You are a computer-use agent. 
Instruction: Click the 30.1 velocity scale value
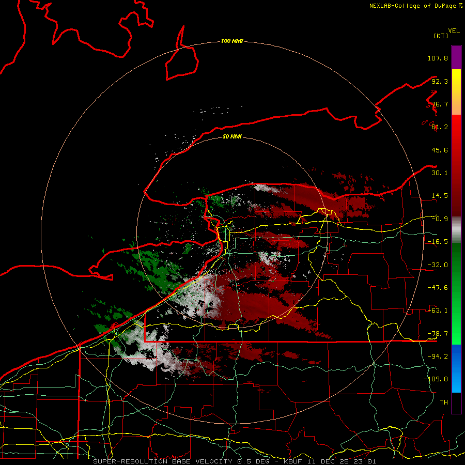coord(440,173)
